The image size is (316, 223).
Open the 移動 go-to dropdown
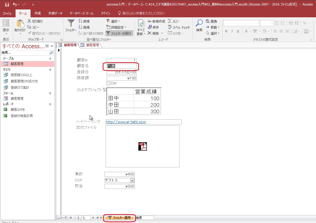(213, 27)
